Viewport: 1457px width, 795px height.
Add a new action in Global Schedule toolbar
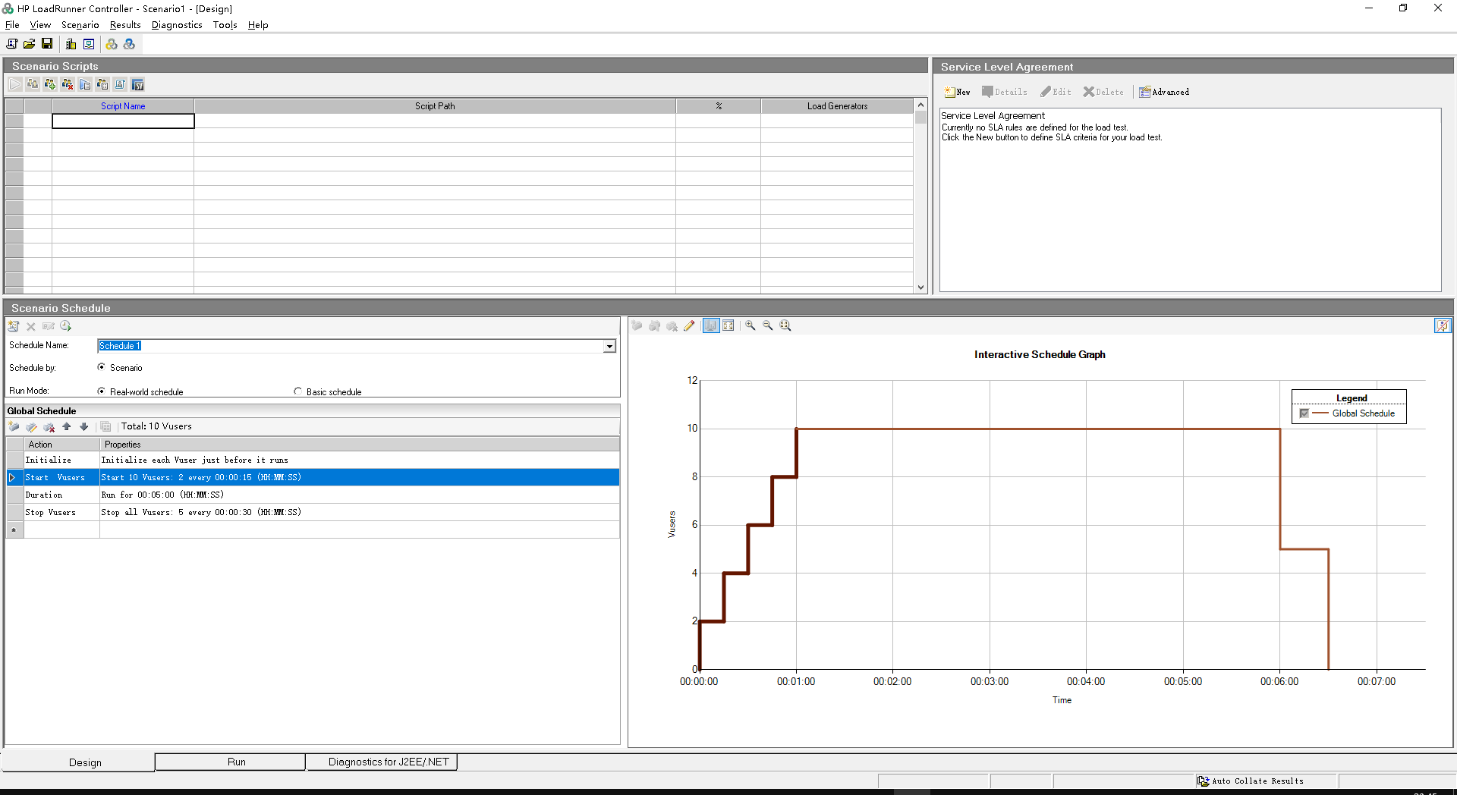(x=14, y=427)
